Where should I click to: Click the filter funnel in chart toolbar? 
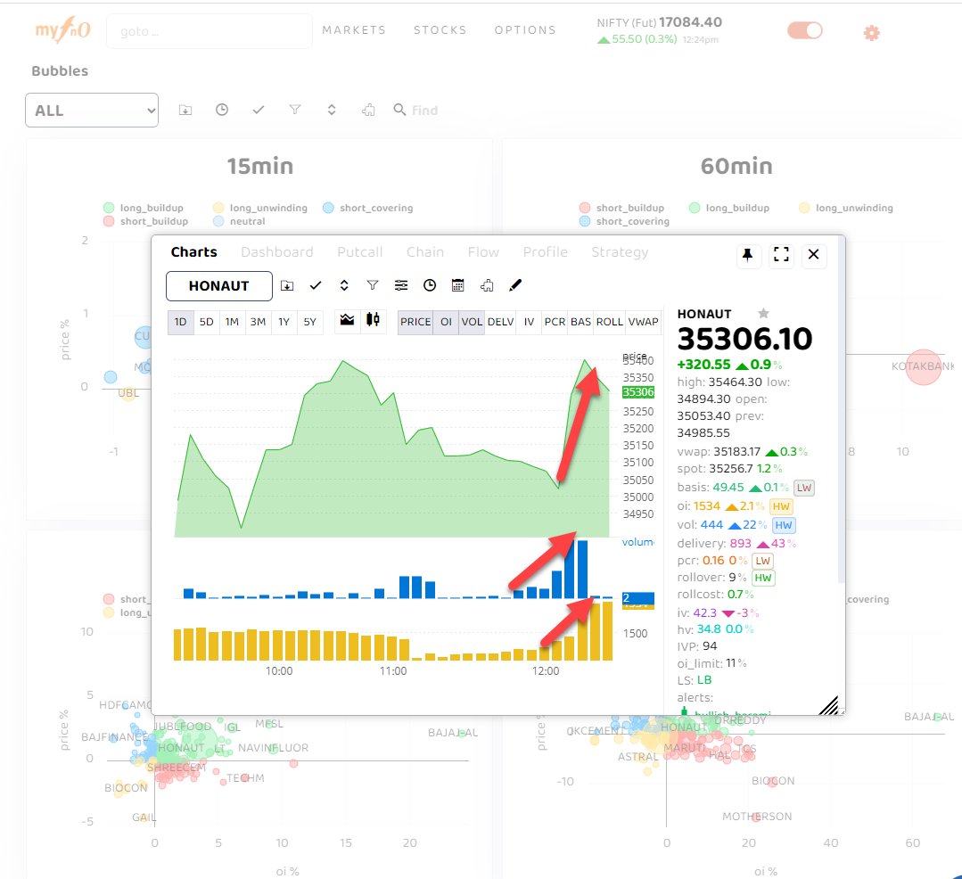pos(373,285)
